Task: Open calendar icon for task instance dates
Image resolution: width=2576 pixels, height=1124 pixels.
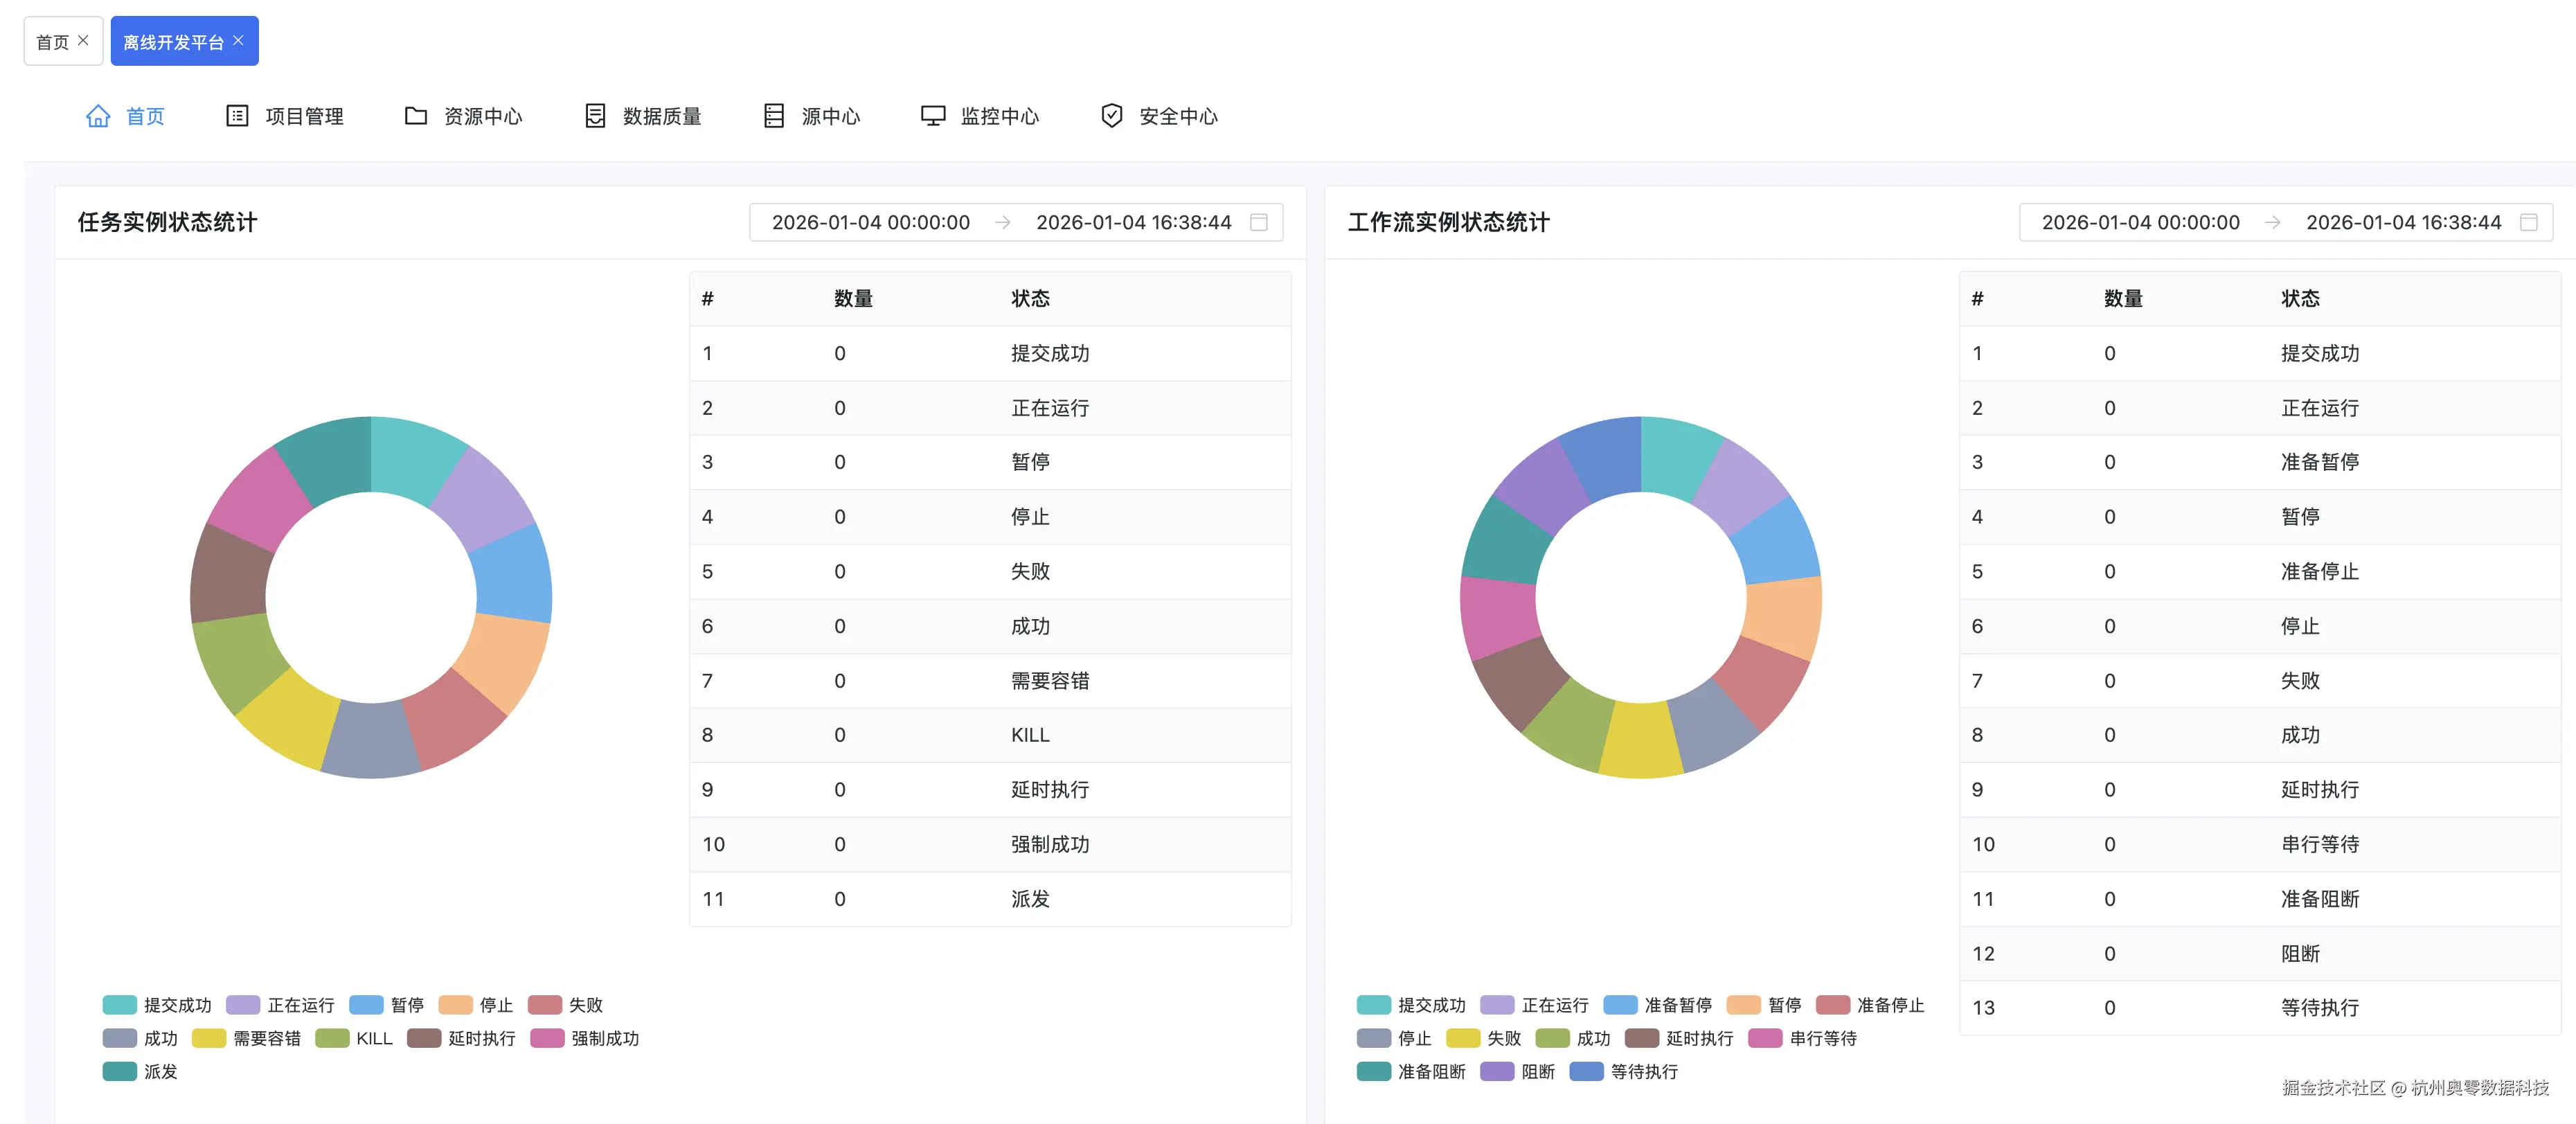Action: click(x=1259, y=222)
